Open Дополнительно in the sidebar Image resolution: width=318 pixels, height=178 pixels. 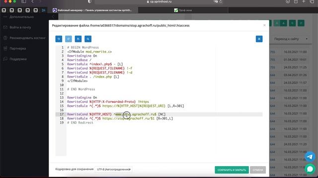[21, 17]
